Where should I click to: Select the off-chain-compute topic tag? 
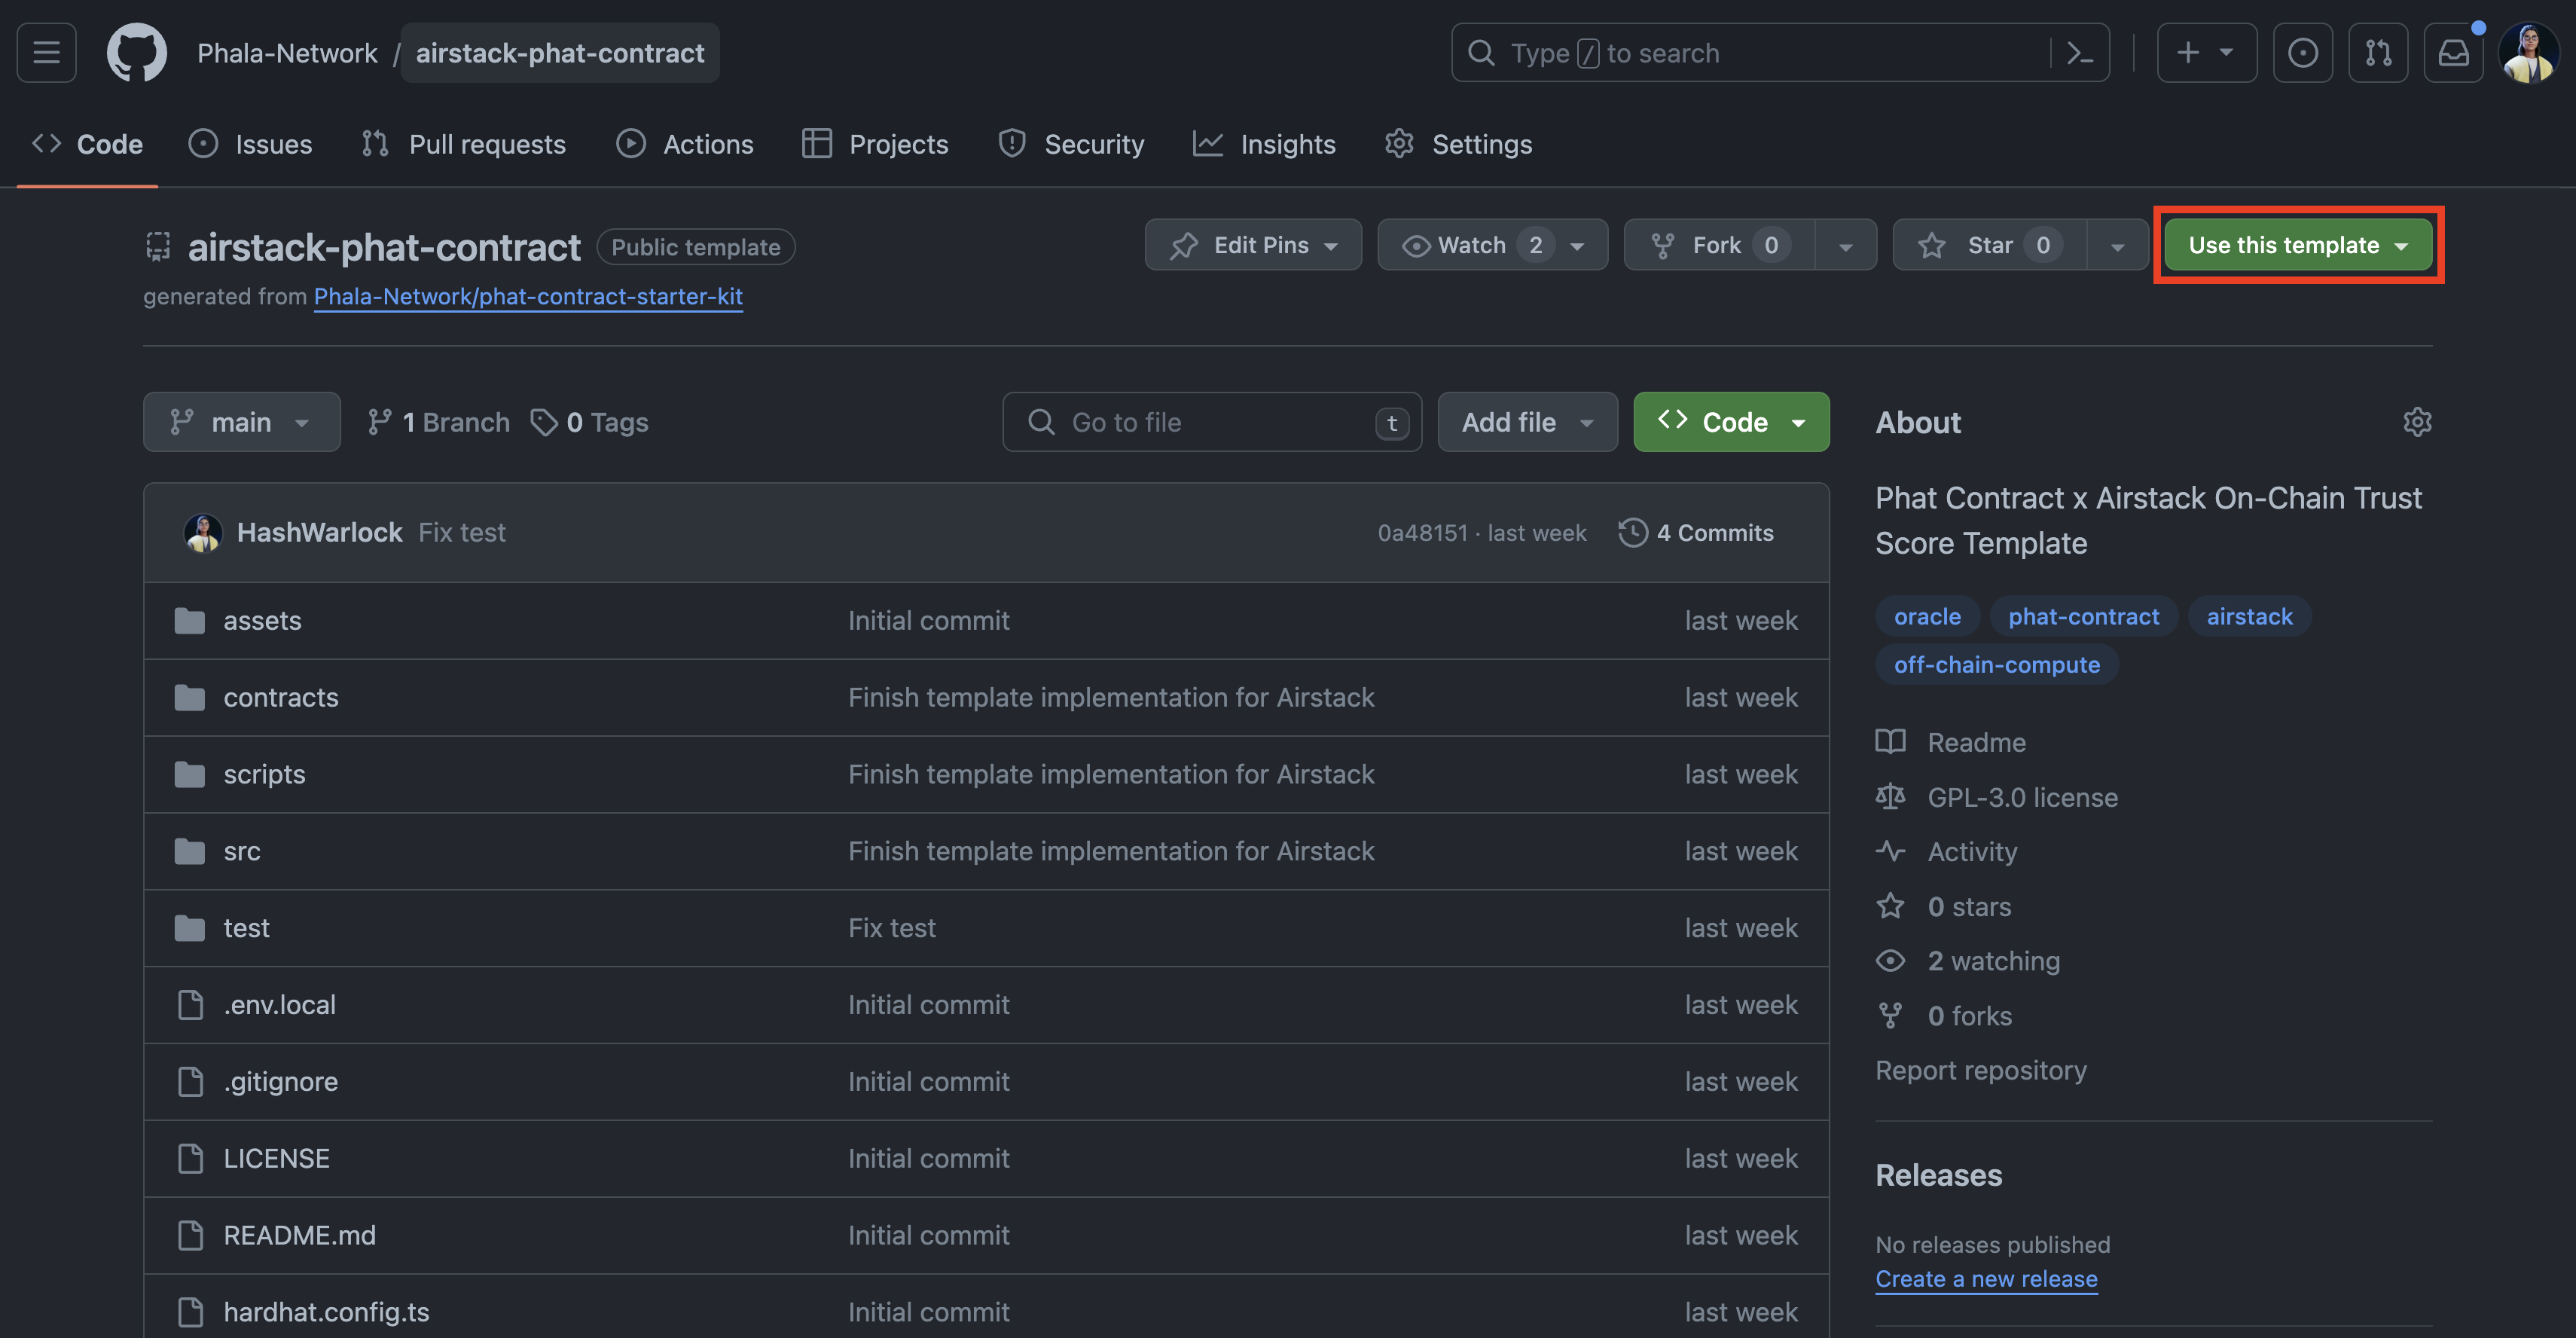1996,665
